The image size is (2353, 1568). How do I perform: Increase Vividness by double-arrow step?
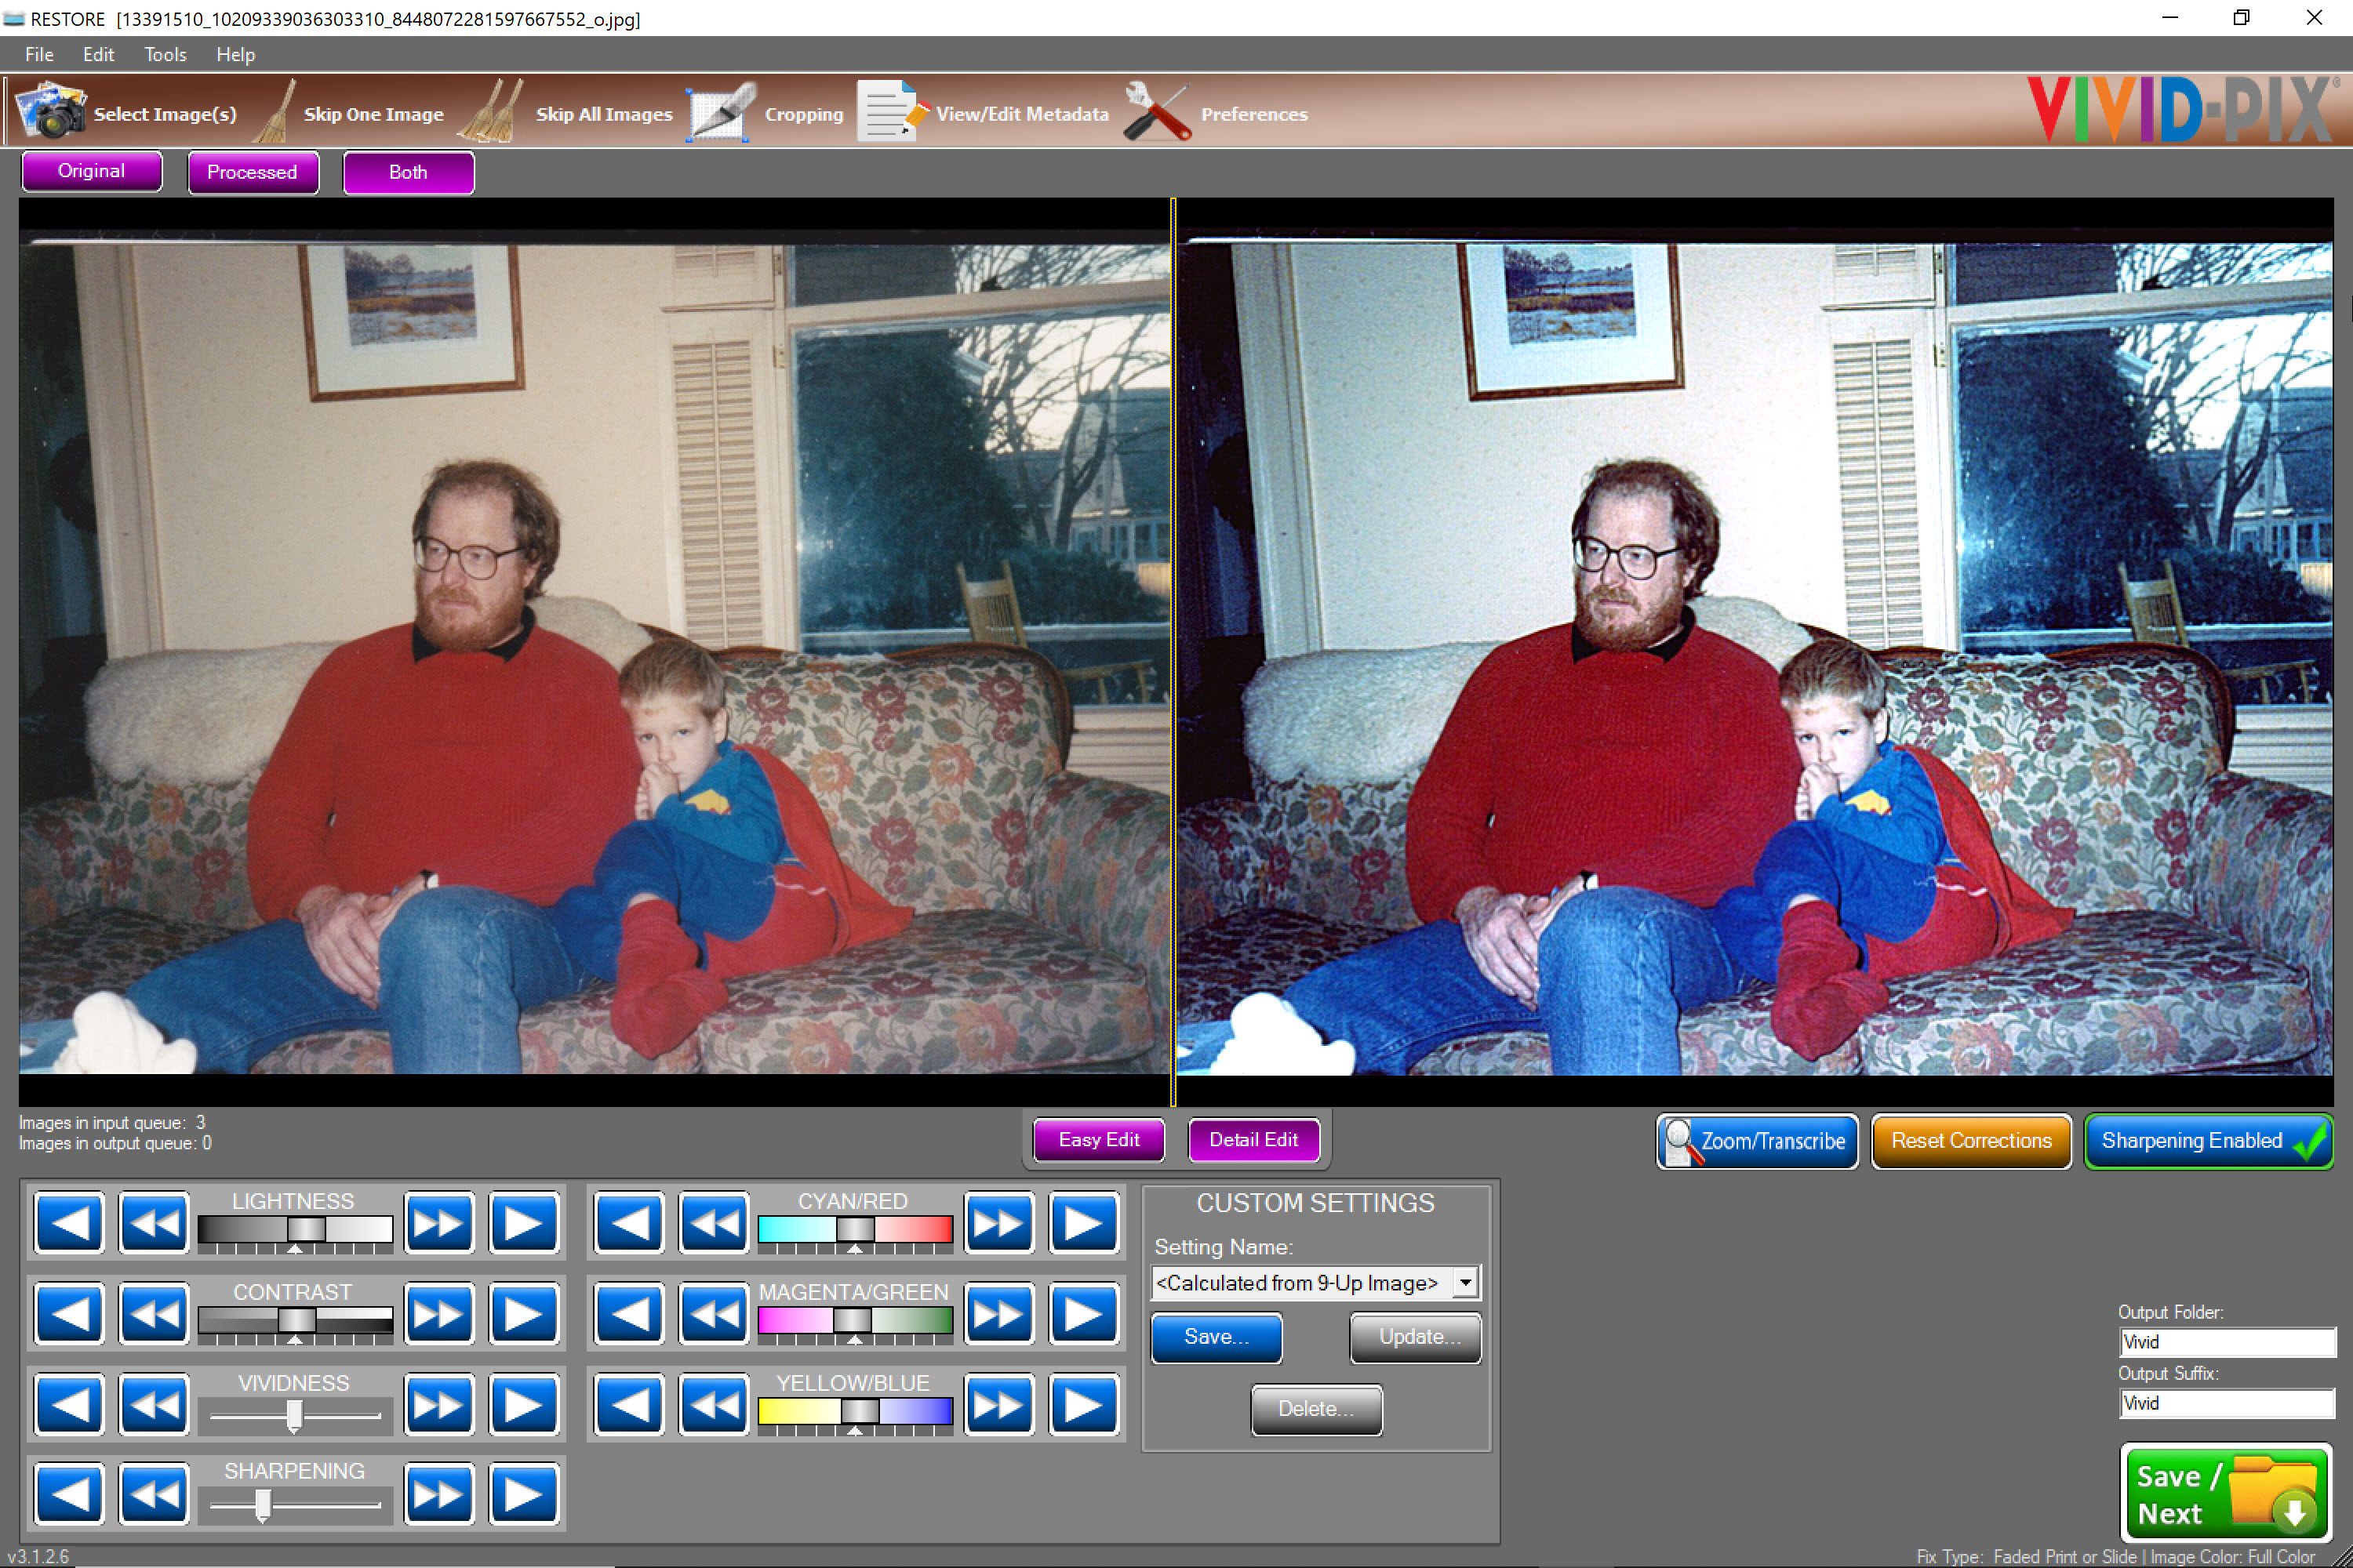[439, 1404]
